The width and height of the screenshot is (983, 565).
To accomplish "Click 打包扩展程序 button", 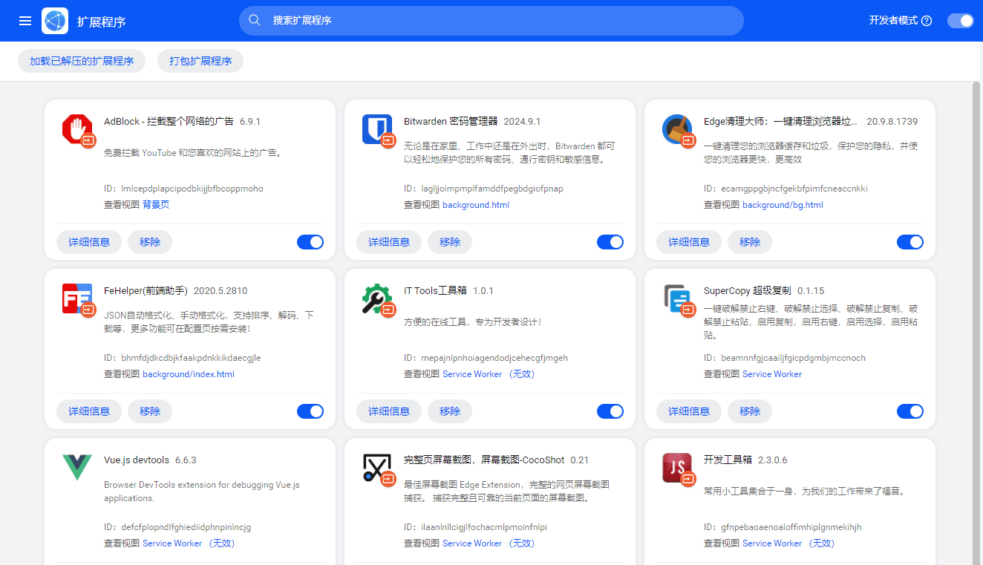I will point(200,61).
